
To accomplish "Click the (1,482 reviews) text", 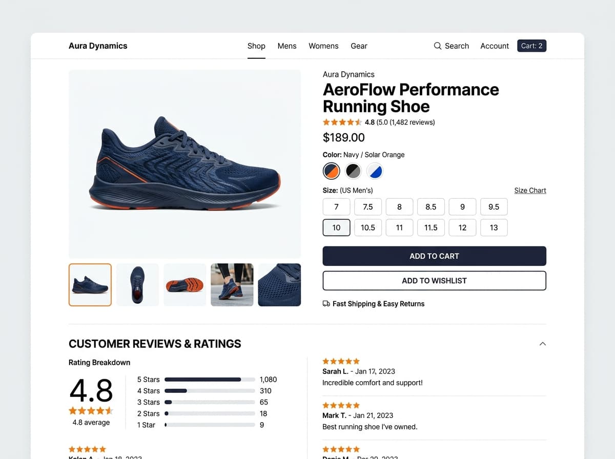I will pyautogui.click(x=412, y=122).
